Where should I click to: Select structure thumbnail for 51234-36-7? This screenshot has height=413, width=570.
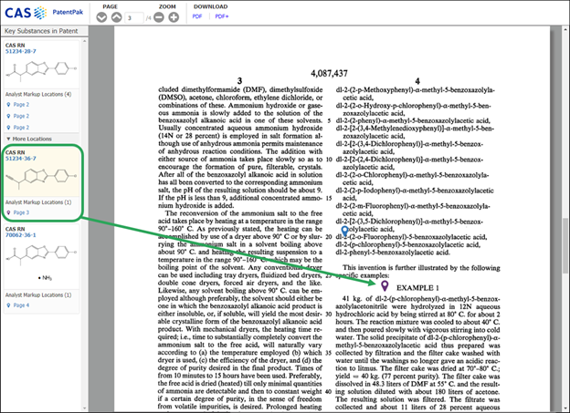coord(41,178)
